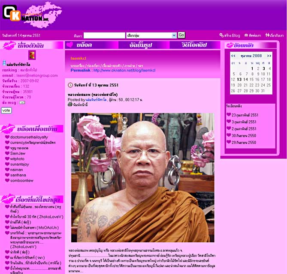This screenshot has width=287, height=274.
Task: Click the monk photo in the post
Action: coord(142,178)
